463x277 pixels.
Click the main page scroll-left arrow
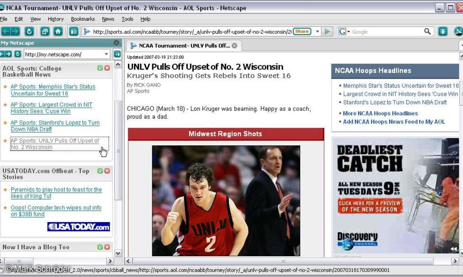[x=129, y=261]
